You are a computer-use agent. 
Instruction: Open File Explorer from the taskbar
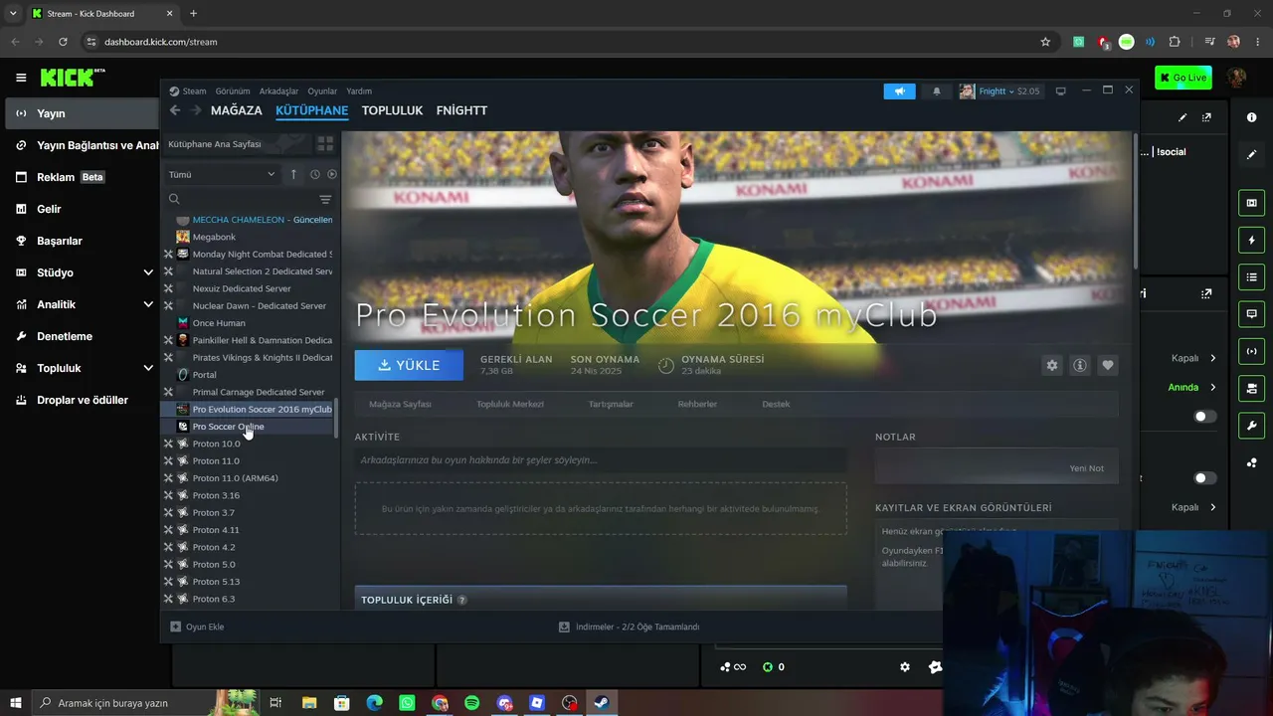tap(309, 703)
